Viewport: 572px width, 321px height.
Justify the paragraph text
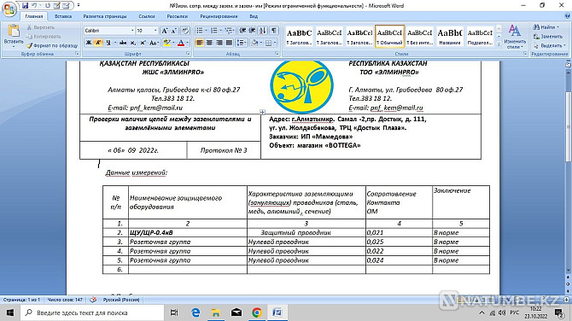[x=229, y=43]
